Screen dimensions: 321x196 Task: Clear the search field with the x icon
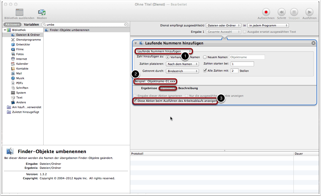tap(126, 25)
